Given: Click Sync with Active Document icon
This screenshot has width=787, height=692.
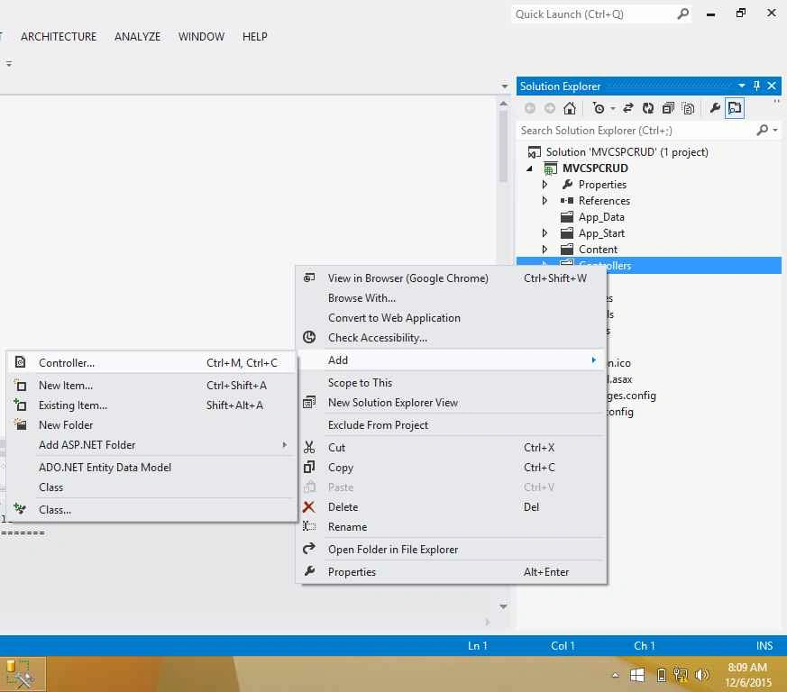Looking at the screenshot, I should coord(628,108).
